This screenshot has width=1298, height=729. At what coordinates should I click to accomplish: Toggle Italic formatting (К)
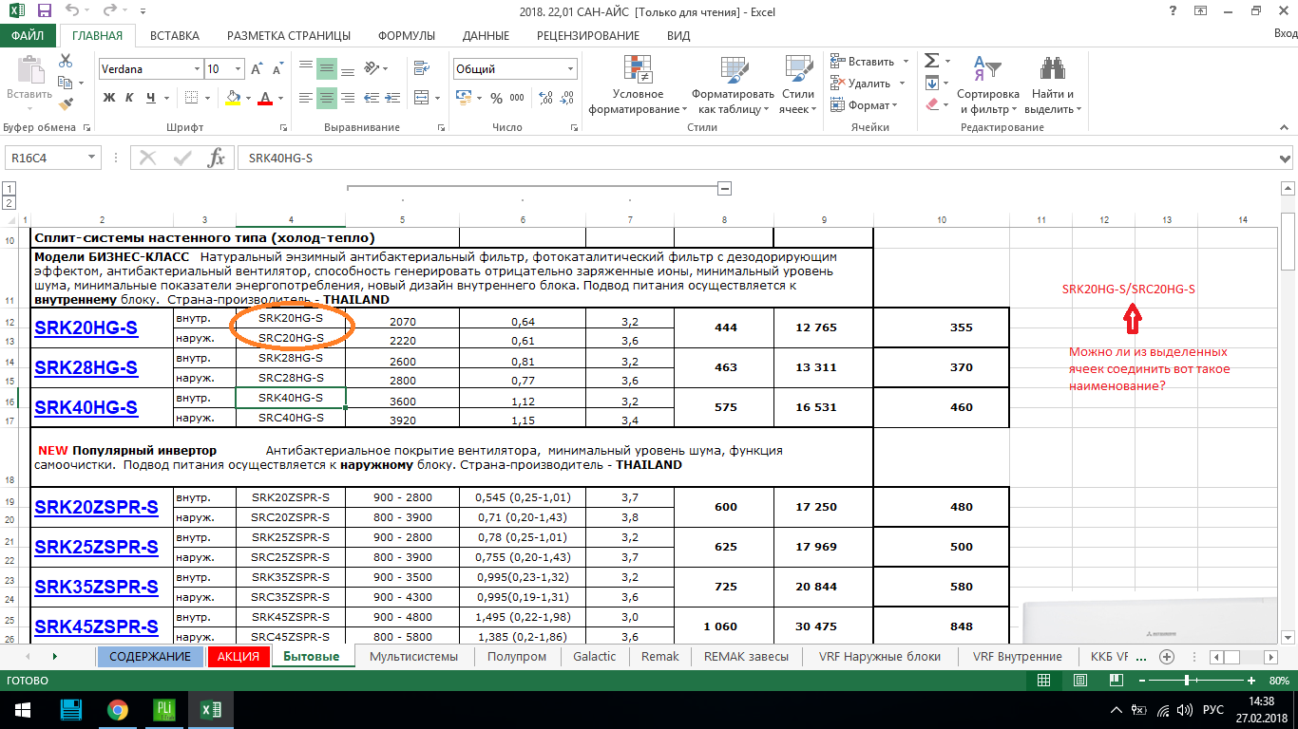coord(129,98)
